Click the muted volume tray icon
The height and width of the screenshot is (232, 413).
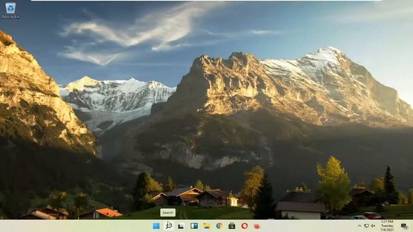click(373, 226)
